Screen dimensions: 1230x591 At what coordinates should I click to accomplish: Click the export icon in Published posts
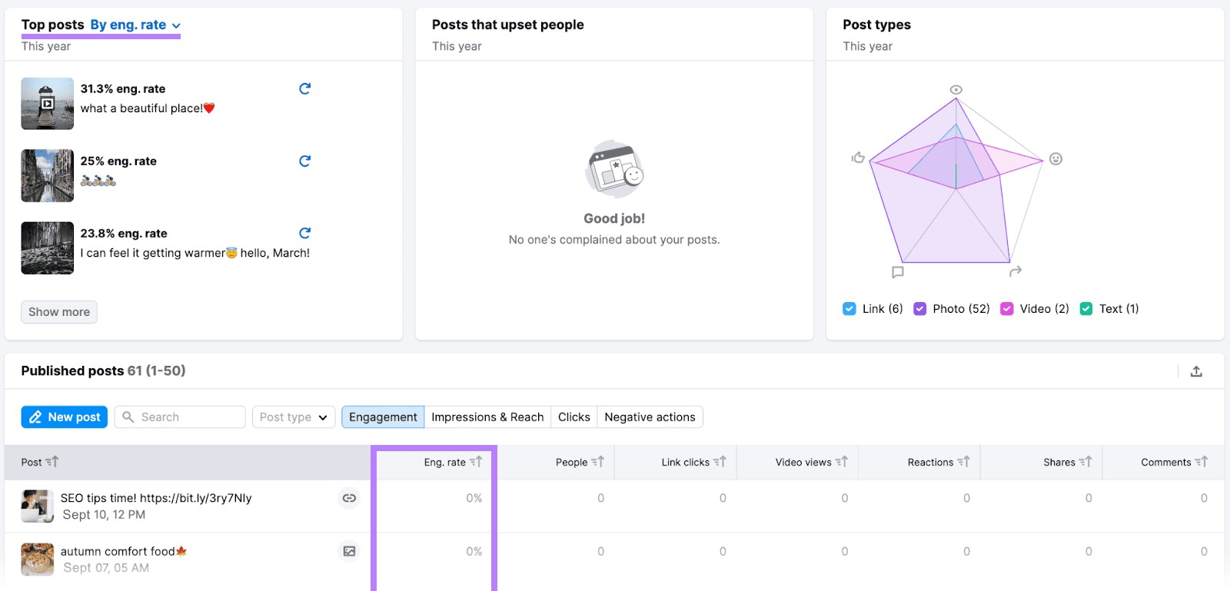click(1196, 371)
